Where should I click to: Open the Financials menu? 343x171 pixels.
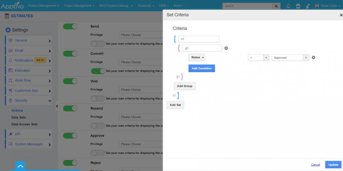[x=146, y=6]
